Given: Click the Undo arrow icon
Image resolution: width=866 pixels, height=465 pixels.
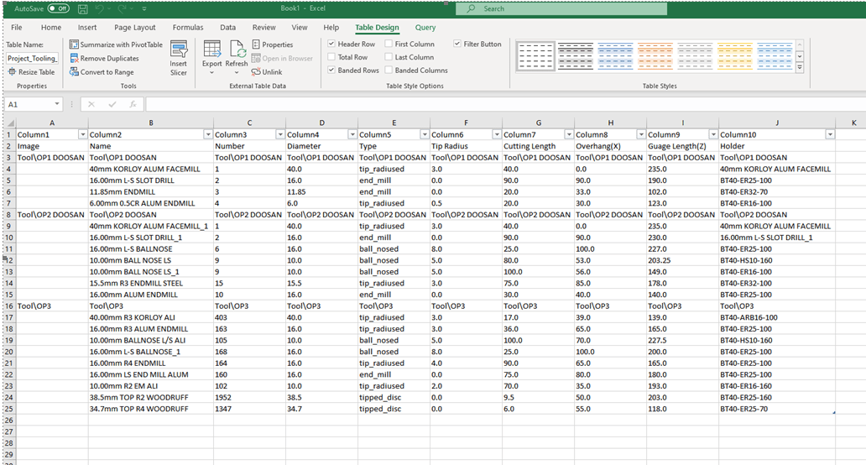Looking at the screenshot, I should pyautogui.click(x=99, y=9).
